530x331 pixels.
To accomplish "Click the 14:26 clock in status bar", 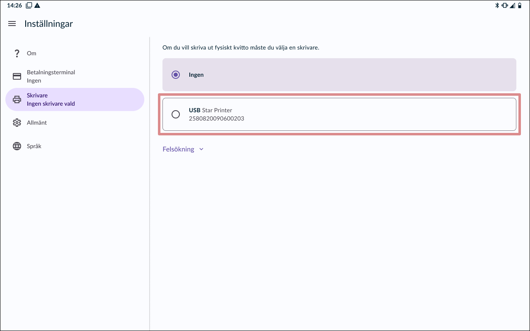I will pos(14,5).
